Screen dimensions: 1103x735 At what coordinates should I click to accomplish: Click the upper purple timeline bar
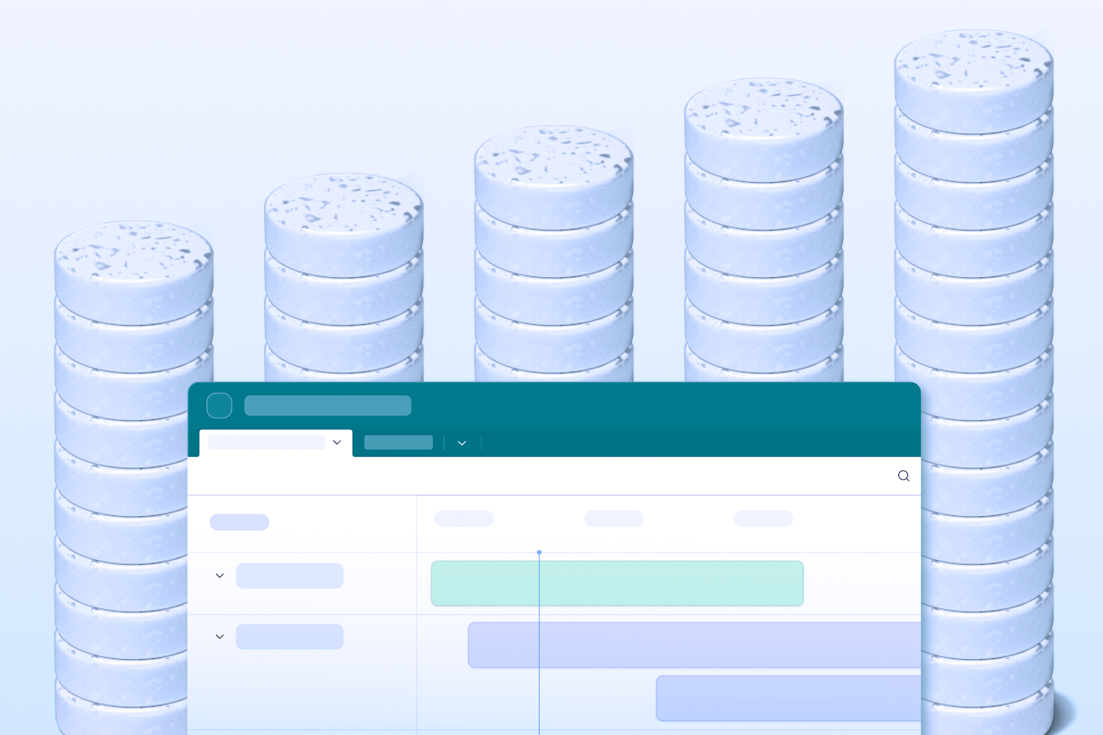[694, 645]
